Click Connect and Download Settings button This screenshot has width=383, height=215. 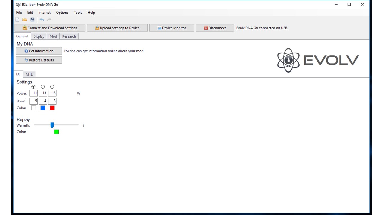coord(50,28)
